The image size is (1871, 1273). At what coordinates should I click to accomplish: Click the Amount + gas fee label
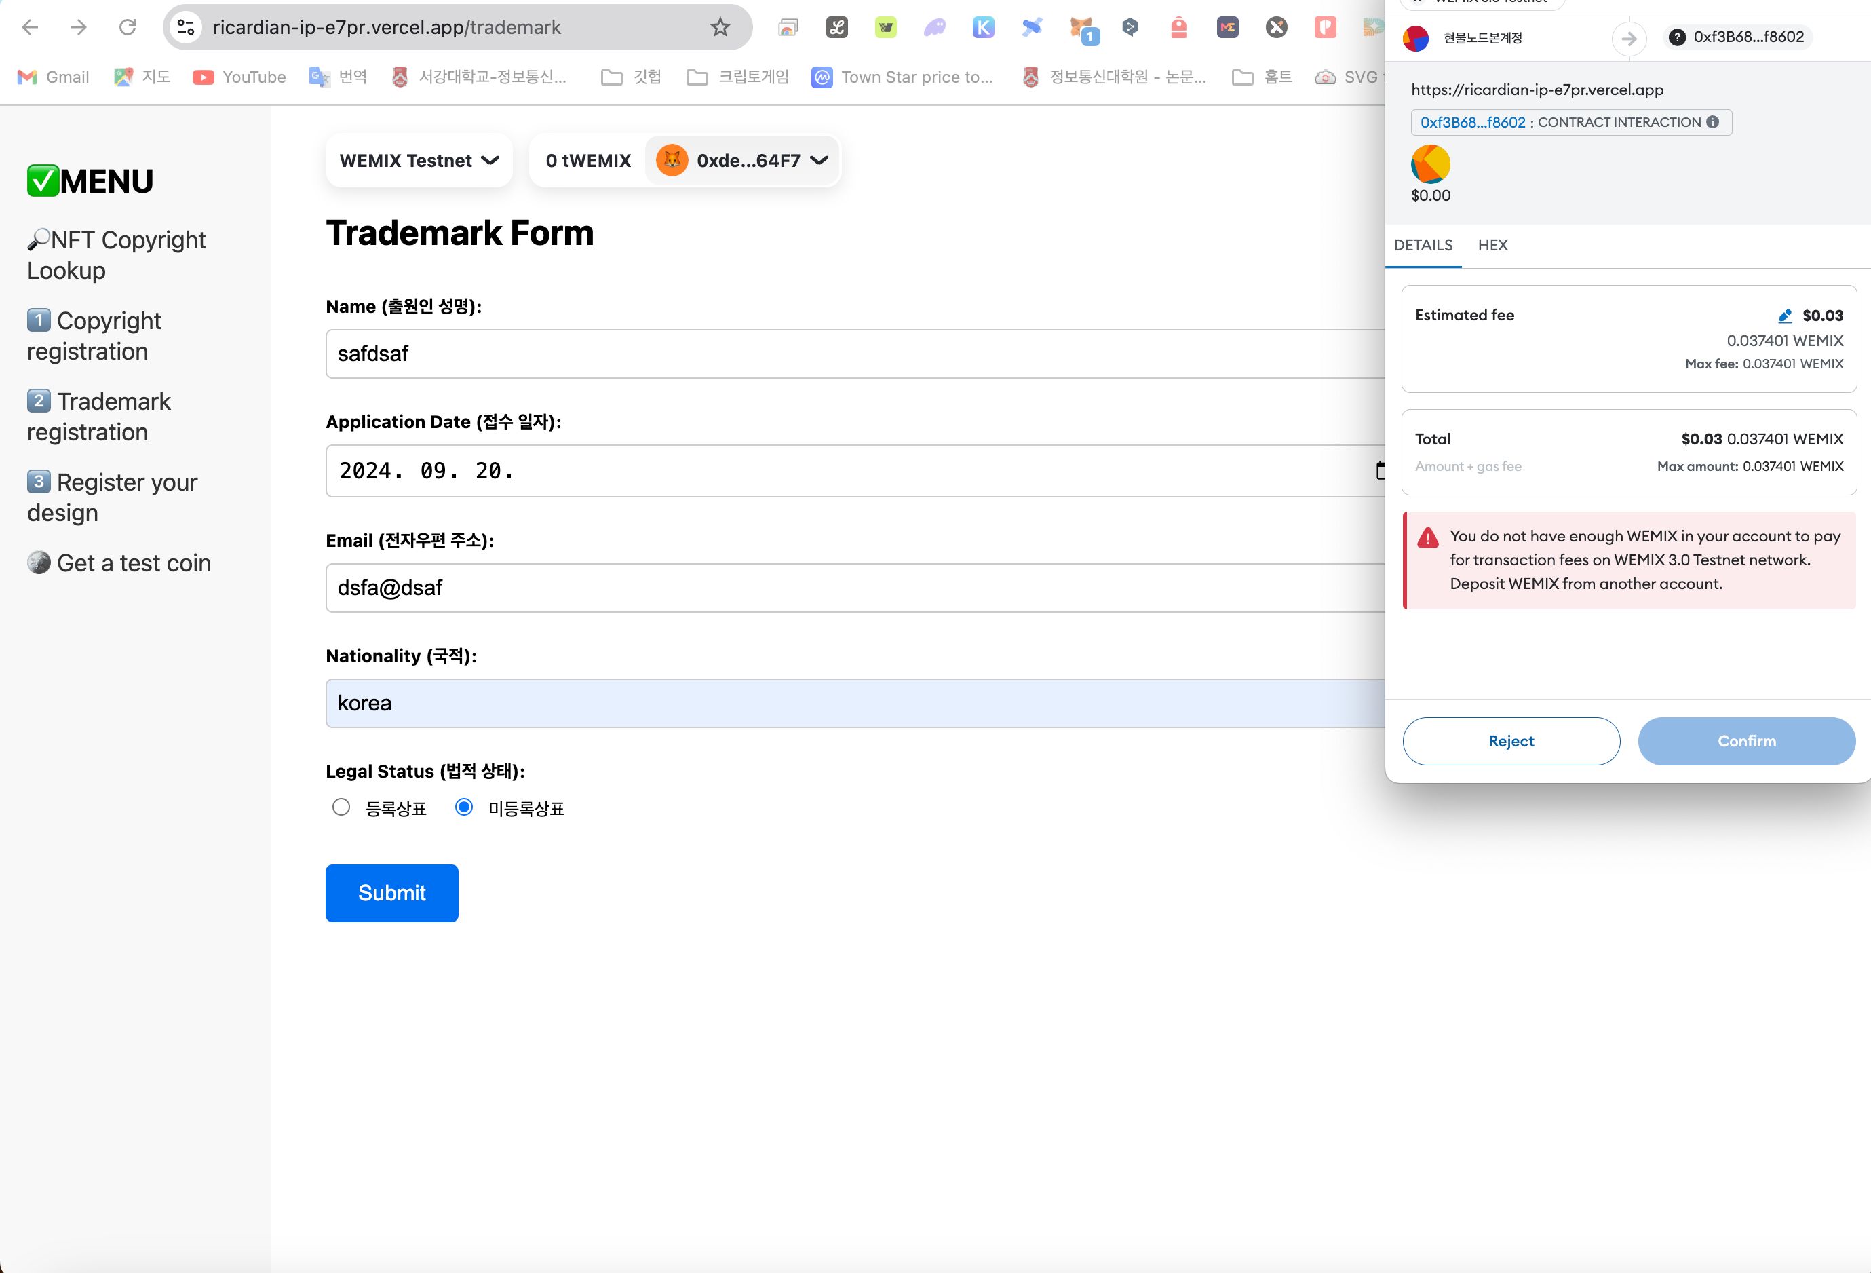[x=1467, y=466]
